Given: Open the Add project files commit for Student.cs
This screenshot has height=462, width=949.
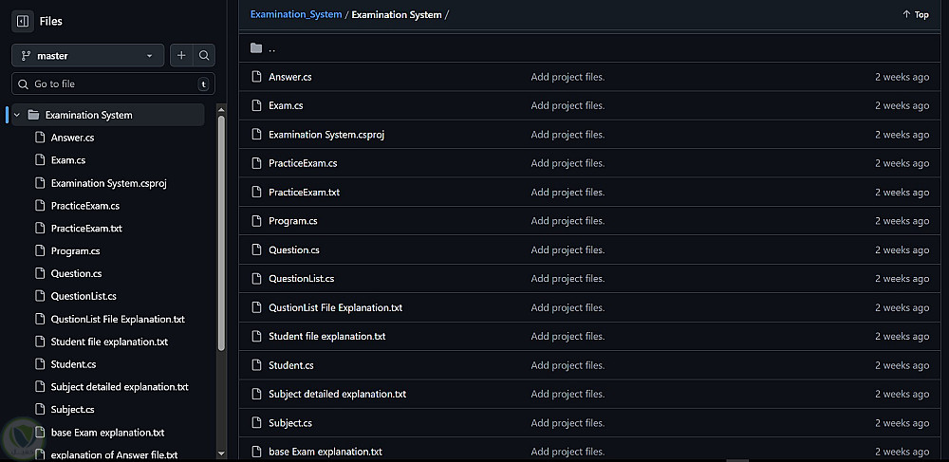Looking at the screenshot, I should (568, 365).
